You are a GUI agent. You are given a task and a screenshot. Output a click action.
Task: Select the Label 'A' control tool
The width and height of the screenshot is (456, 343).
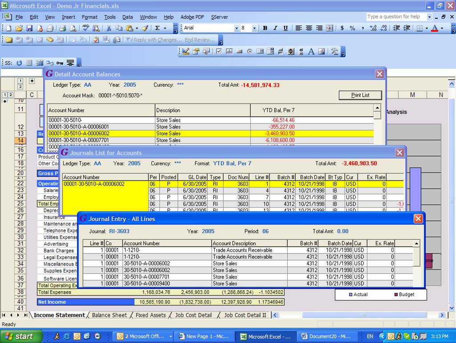pos(311,52)
